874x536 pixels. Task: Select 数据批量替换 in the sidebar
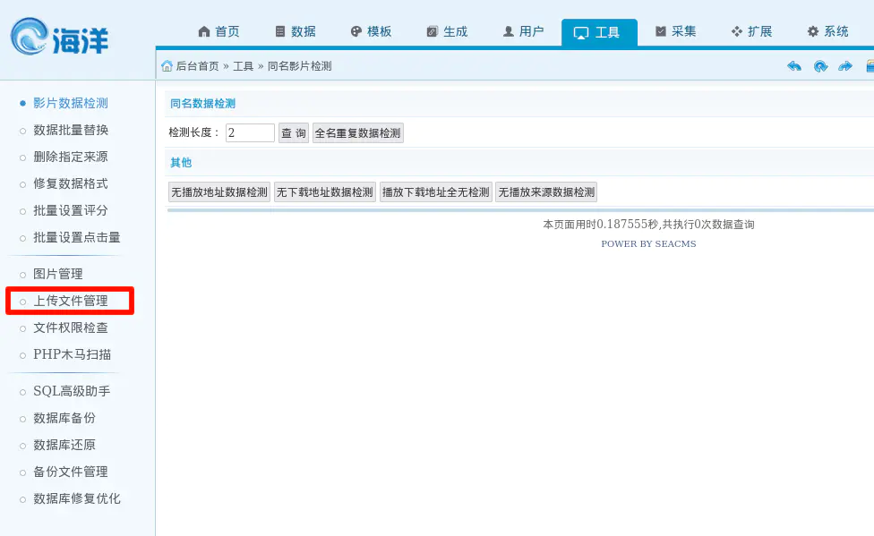point(71,130)
